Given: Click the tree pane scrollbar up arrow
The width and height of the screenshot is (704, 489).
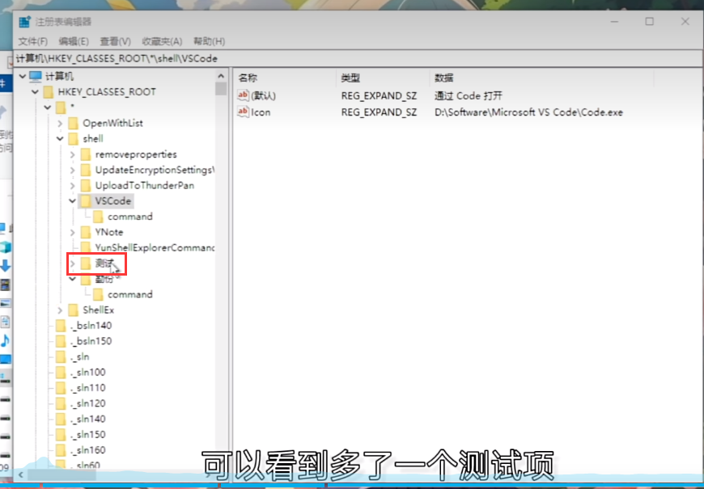Looking at the screenshot, I should [x=221, y=76].
